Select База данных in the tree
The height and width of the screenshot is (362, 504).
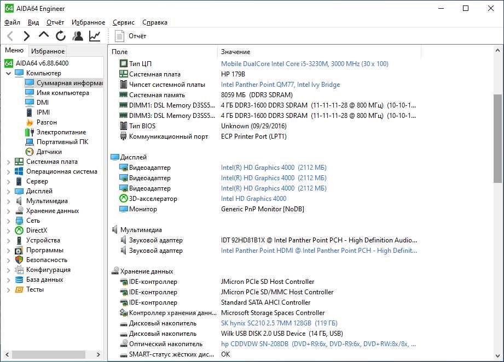point(44,280)
